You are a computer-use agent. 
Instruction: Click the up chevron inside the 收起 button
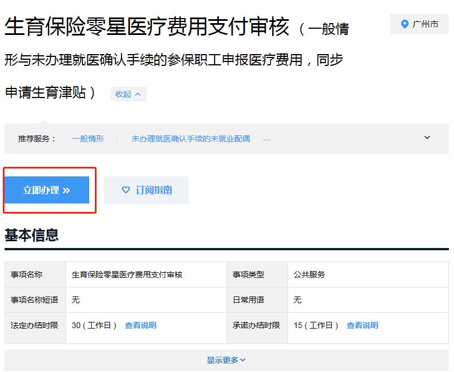tap(137, 94)
